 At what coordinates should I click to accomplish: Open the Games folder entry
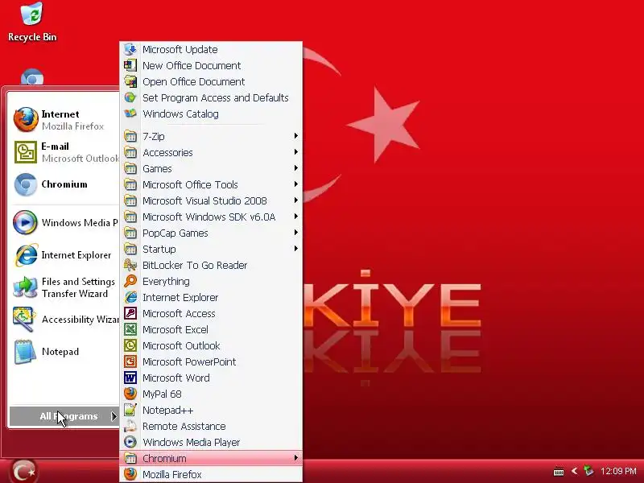point(211,168)
